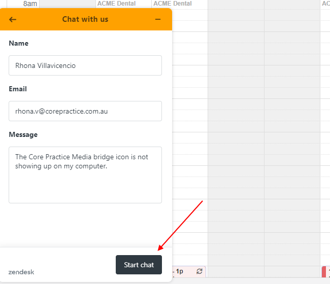Viewport: 330px width, 284px height.
Task: Click the Message field label
Action: pyautogui.click(x=23, y=134)
